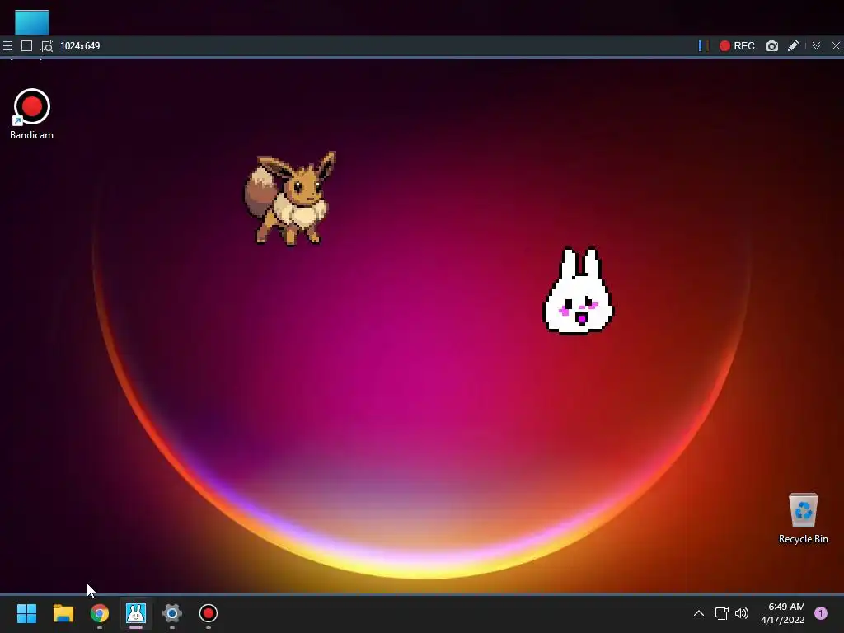Select the rectangle capture mode icon
The image size is (844, 633).
(26, 46)
